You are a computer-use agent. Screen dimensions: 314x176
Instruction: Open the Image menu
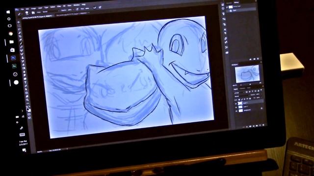(x=33, y=8)
